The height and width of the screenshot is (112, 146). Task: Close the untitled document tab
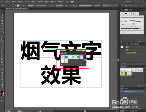pyautogui.click(x=28, y=9)
